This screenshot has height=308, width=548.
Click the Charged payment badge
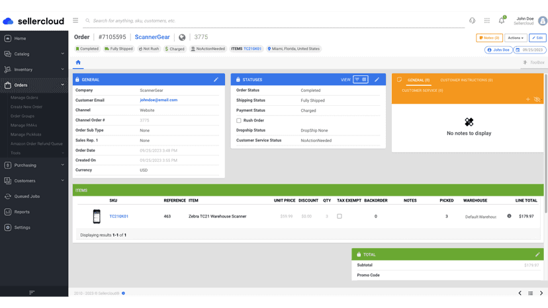coord(175,49)
